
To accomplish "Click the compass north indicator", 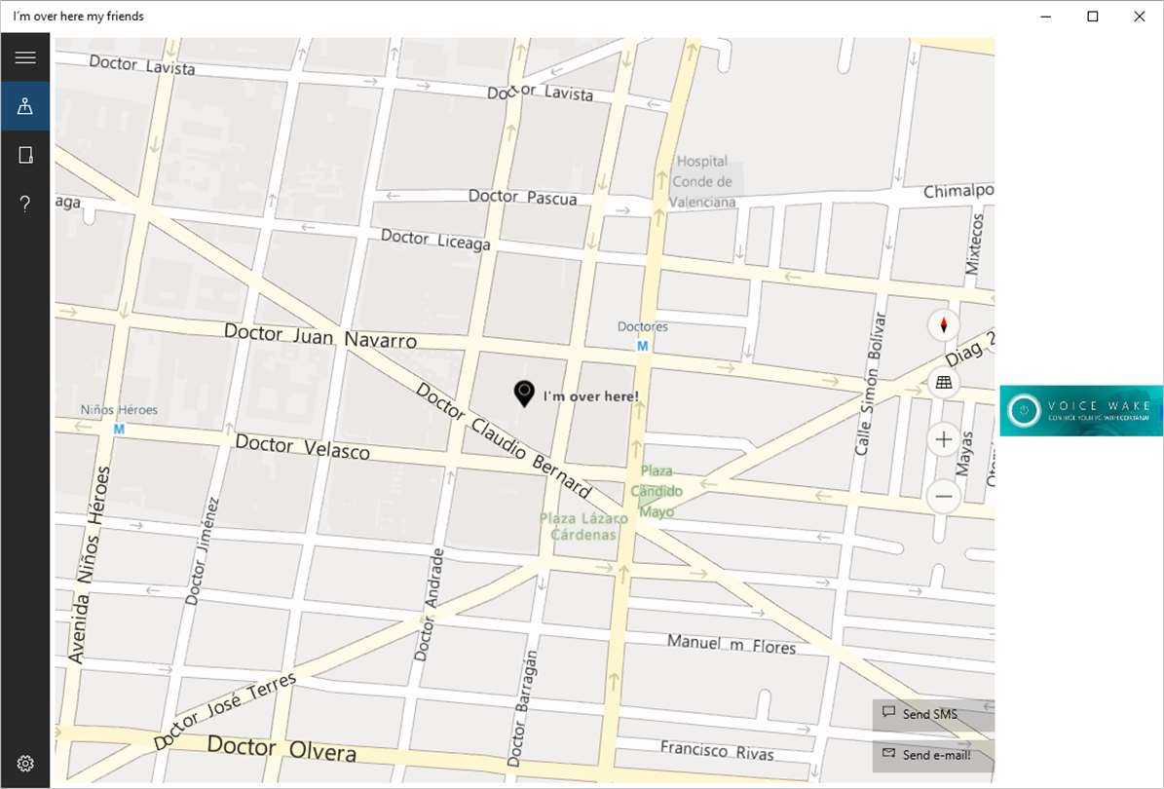I will click(x=944, y=325).
